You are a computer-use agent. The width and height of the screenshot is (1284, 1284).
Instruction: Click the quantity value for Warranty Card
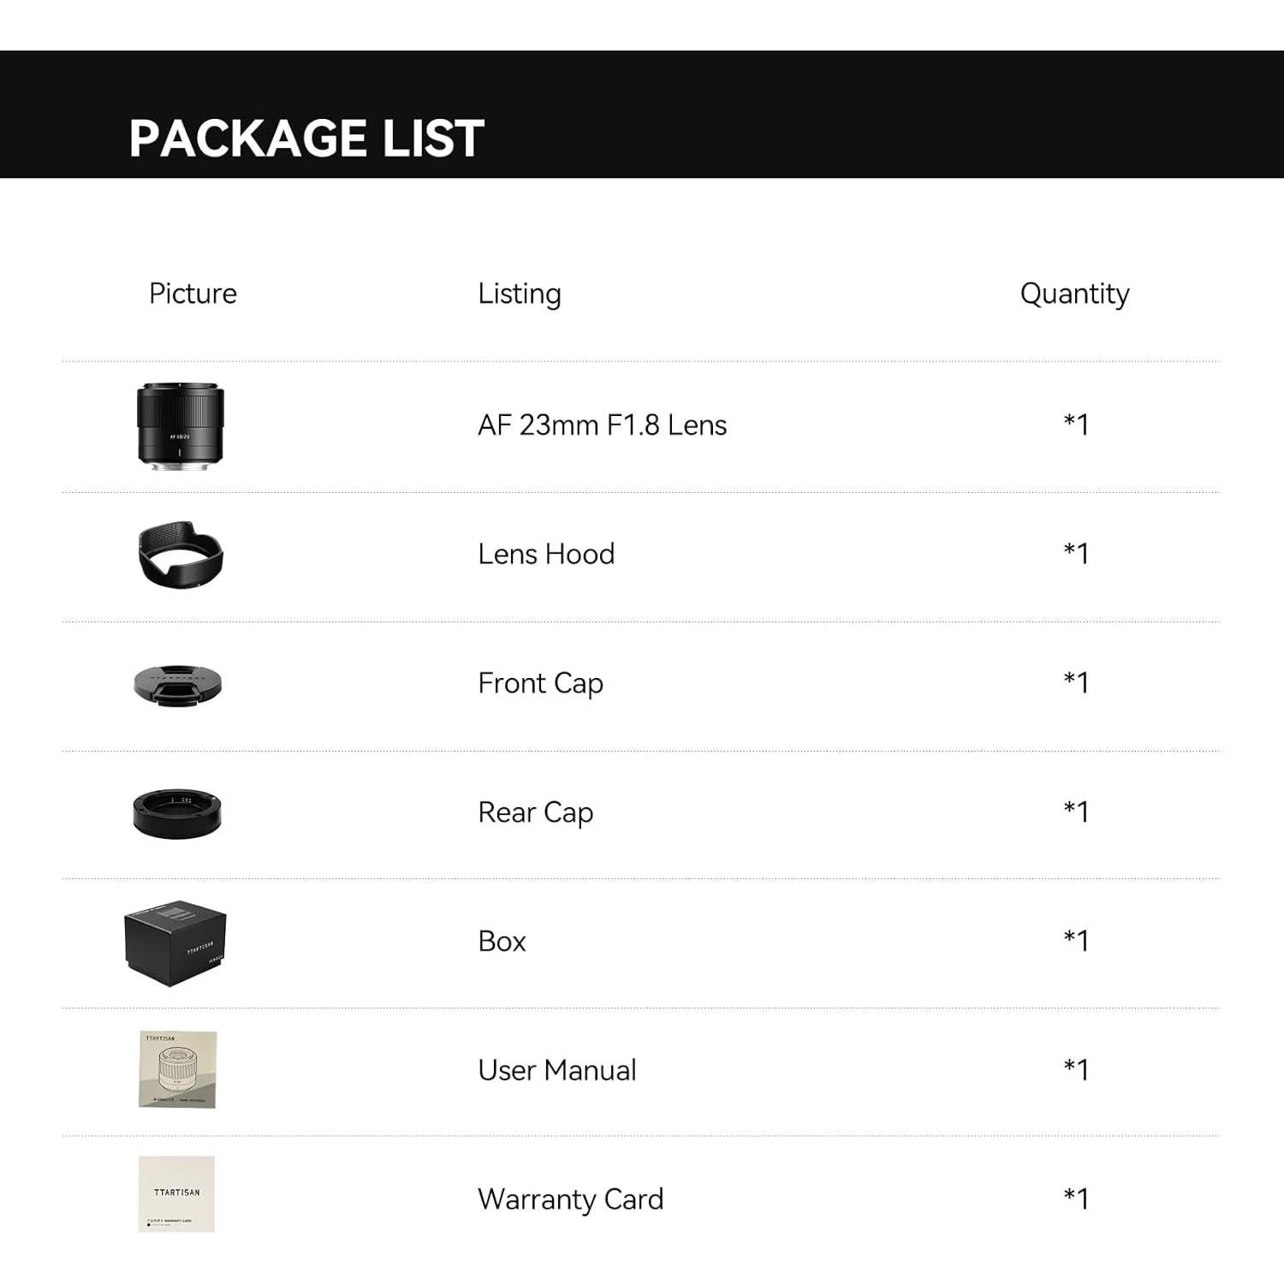(x=1076, y=1198)
